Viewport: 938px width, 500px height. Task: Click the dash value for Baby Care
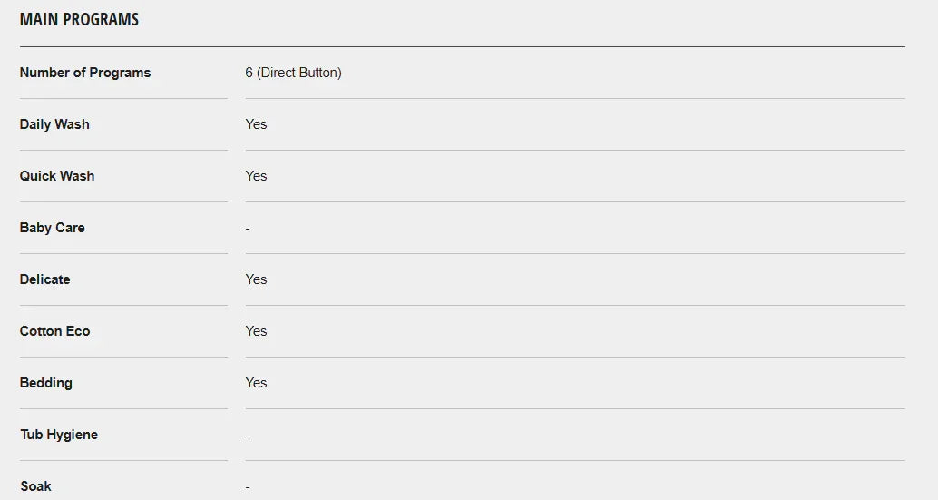click(248, 228)
